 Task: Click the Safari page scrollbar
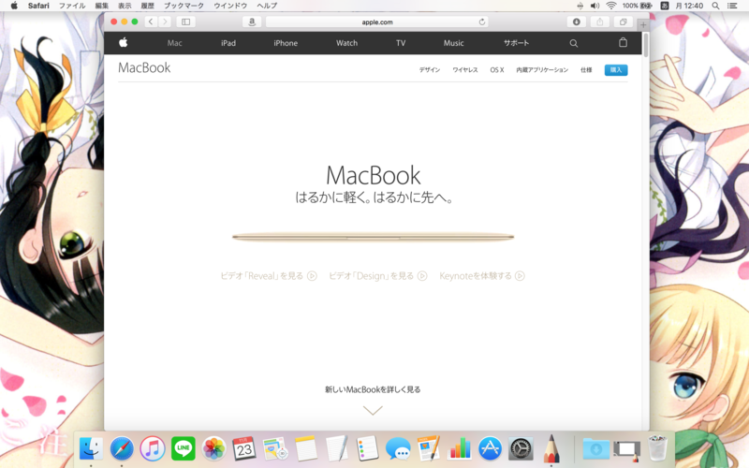tap(646, 45)
